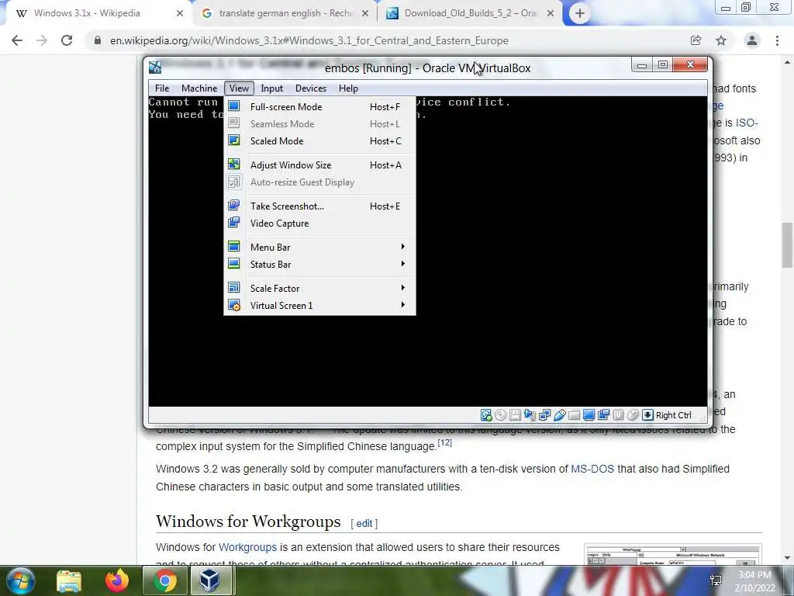Click the Video Capture menu icon

[x=234, y=223]
